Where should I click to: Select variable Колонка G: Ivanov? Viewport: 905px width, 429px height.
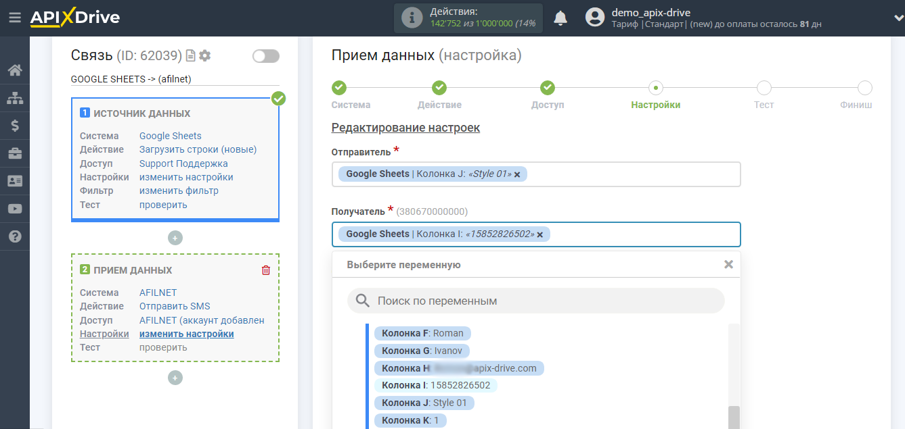421,351
